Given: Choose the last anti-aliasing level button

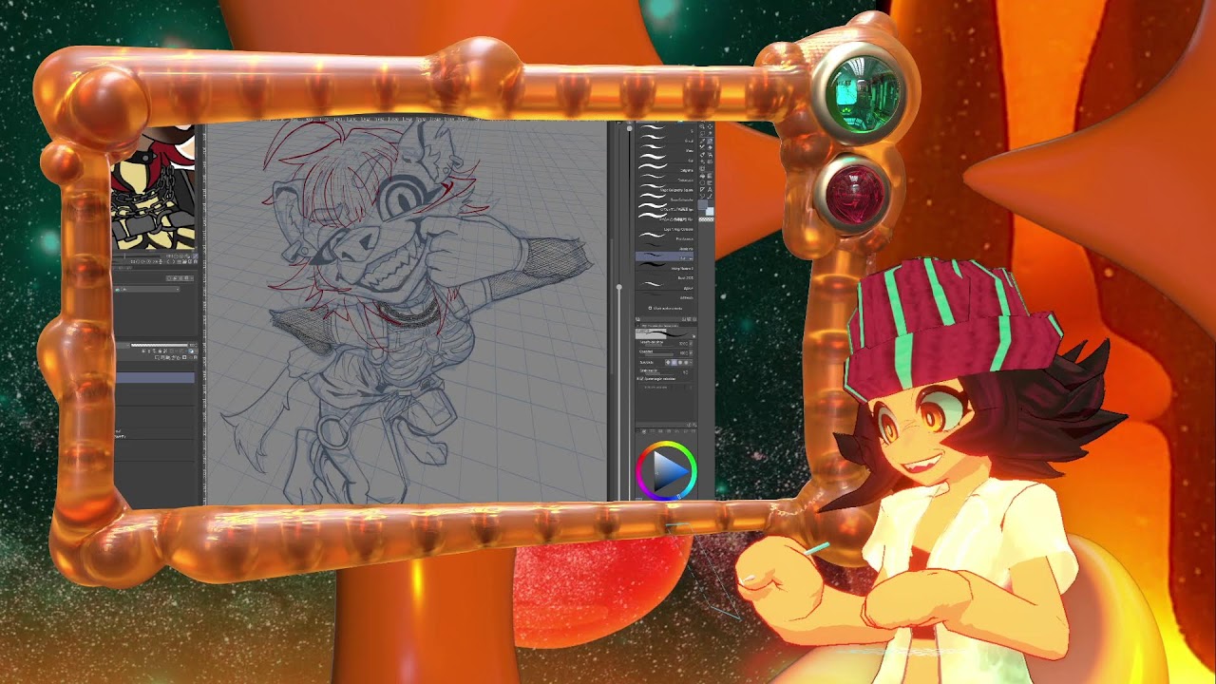Looking at the screenshot, I should tap(686, 362).
